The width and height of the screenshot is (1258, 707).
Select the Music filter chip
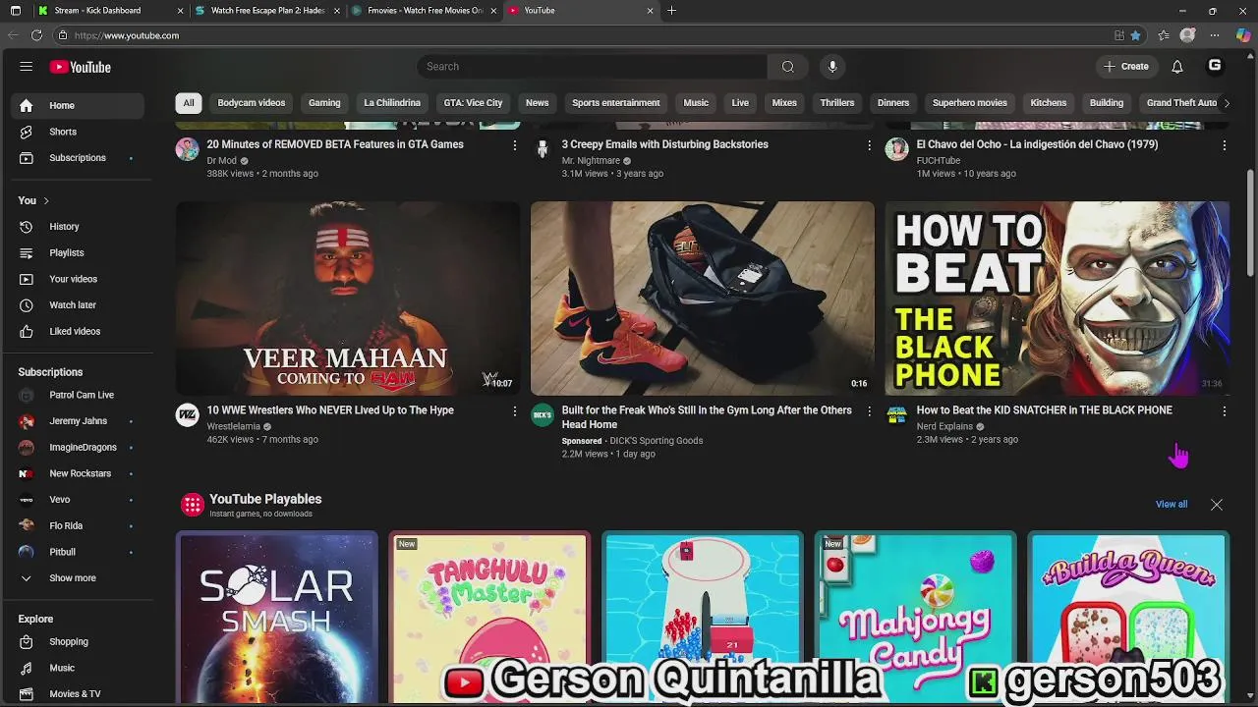pyautogui.click(x=696, y=103)
